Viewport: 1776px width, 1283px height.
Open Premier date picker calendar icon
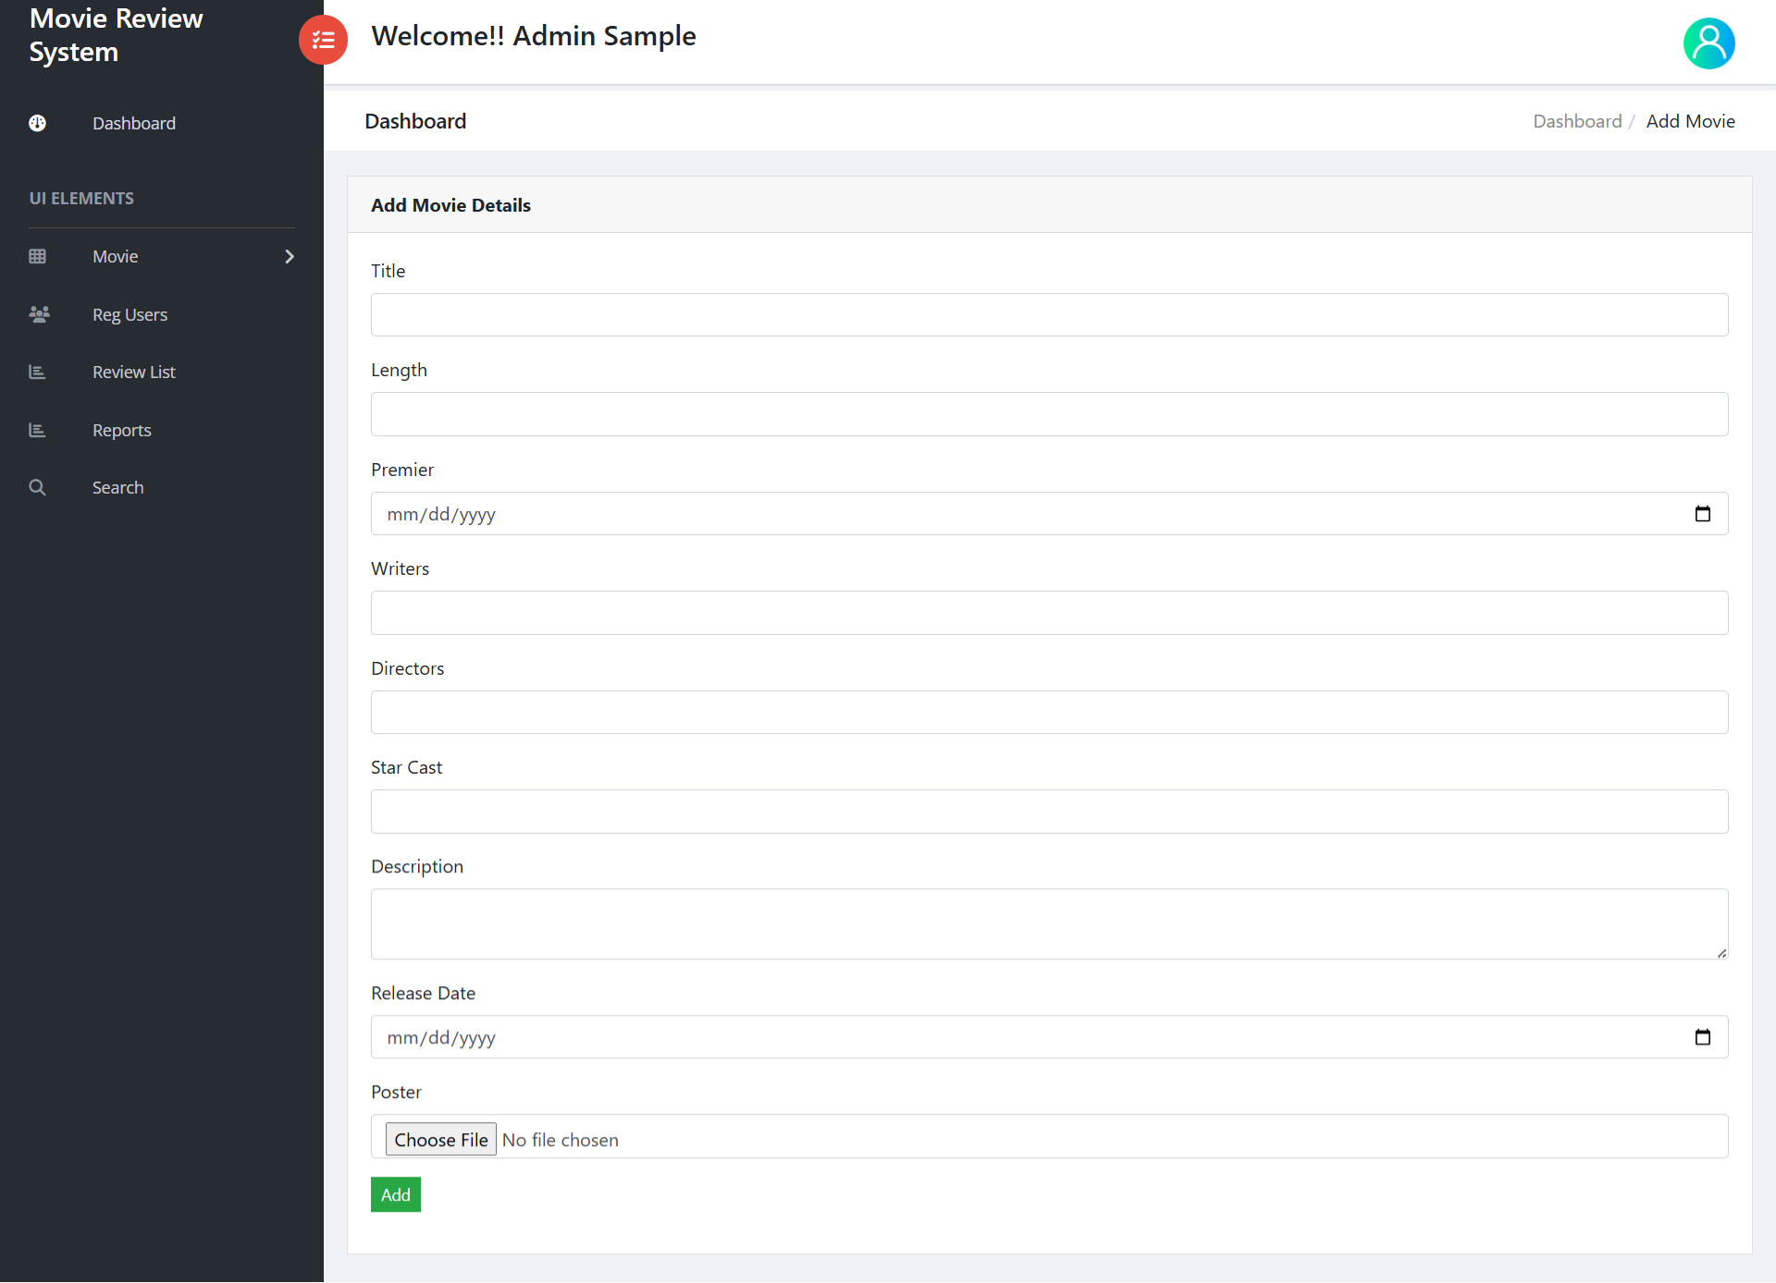[x=1702, y=514]
